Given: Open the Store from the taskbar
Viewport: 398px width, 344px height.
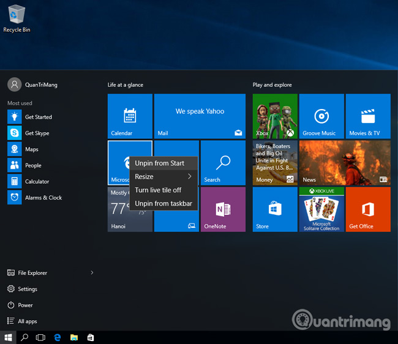Looking at the screenshot, I should [x=91, y=337].
